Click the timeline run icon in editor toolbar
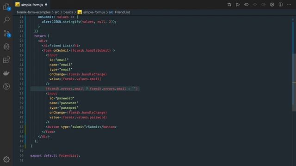Viewport: 296px width, 166px height. pyautogui.click(x=272, y=5)
